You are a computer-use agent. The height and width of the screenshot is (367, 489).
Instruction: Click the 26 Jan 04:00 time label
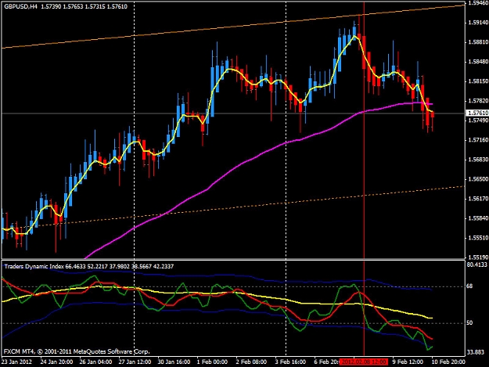click(x=95, y=362)
